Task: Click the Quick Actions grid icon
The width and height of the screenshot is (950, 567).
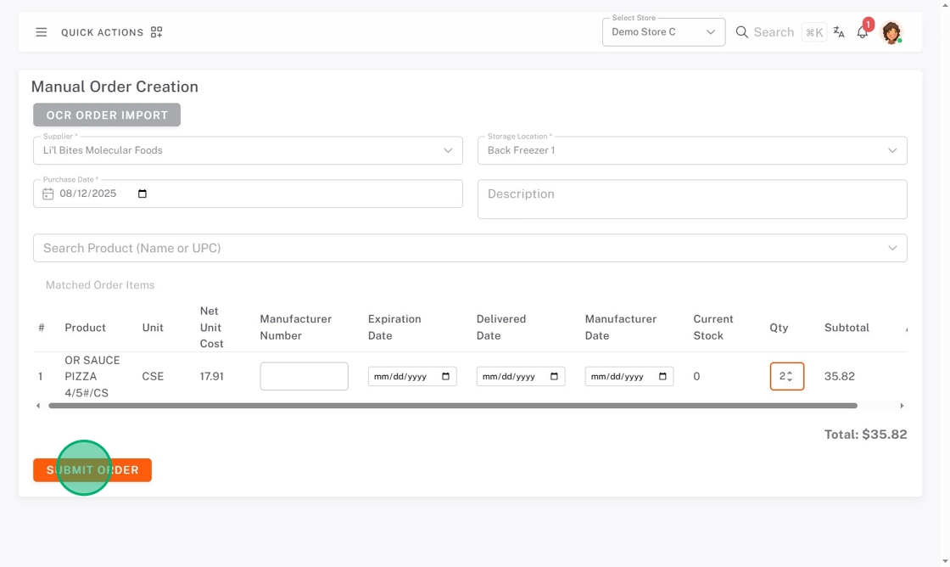Action: (x=156, y=32)
